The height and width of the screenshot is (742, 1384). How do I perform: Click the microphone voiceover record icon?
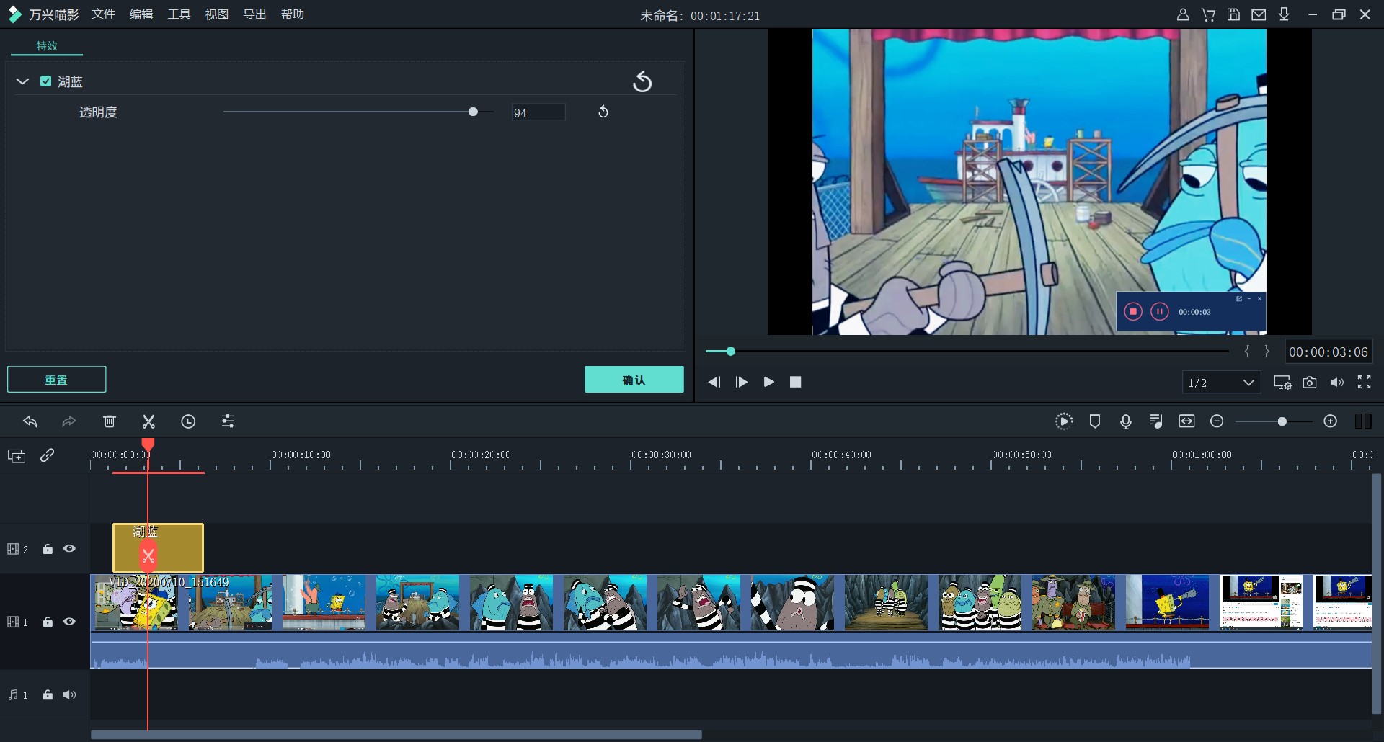1125,421
